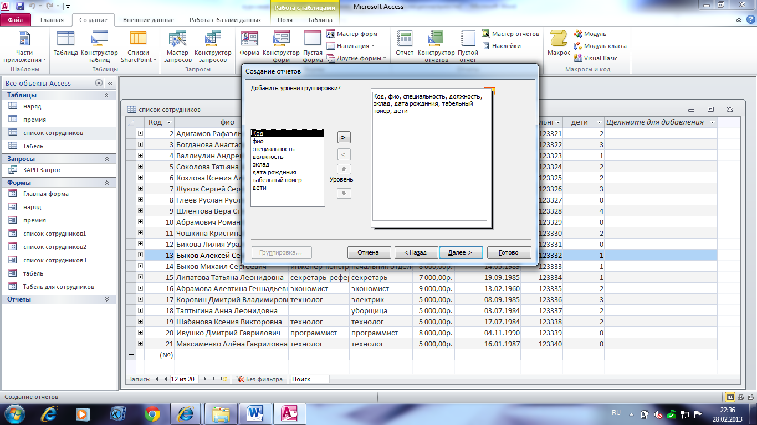Open the дети column filter dropdown
The image size is (757, 425).
[x=599, y=122]
